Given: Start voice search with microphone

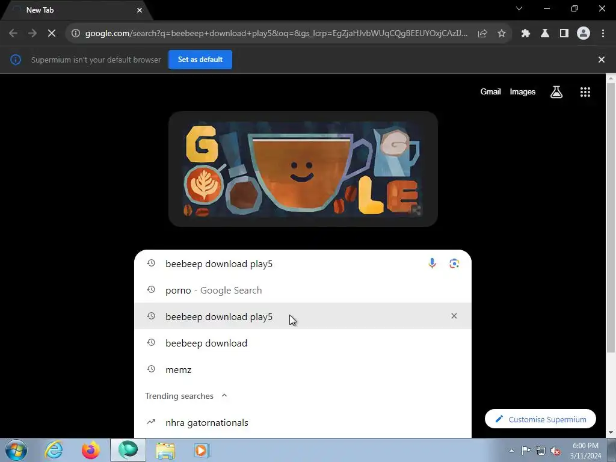Looking at the screenshot, I should (x=432, y=263).
